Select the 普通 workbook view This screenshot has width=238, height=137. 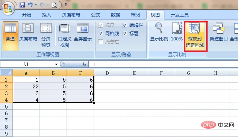click(x=10, y=36)
